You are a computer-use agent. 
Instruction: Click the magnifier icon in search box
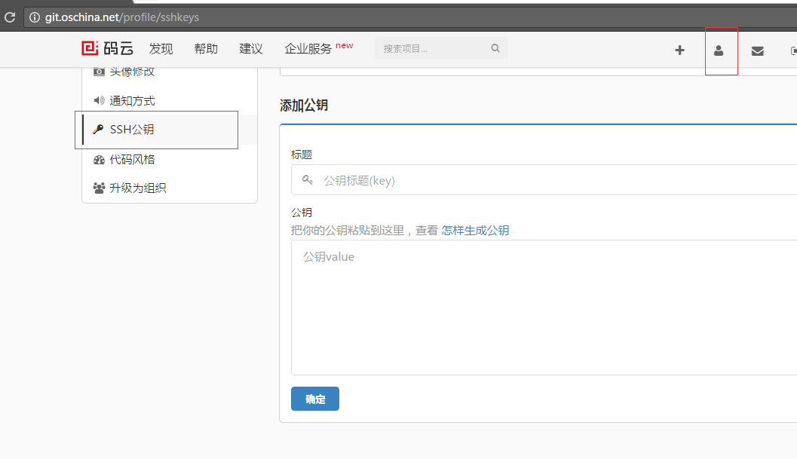pos(495,49)
